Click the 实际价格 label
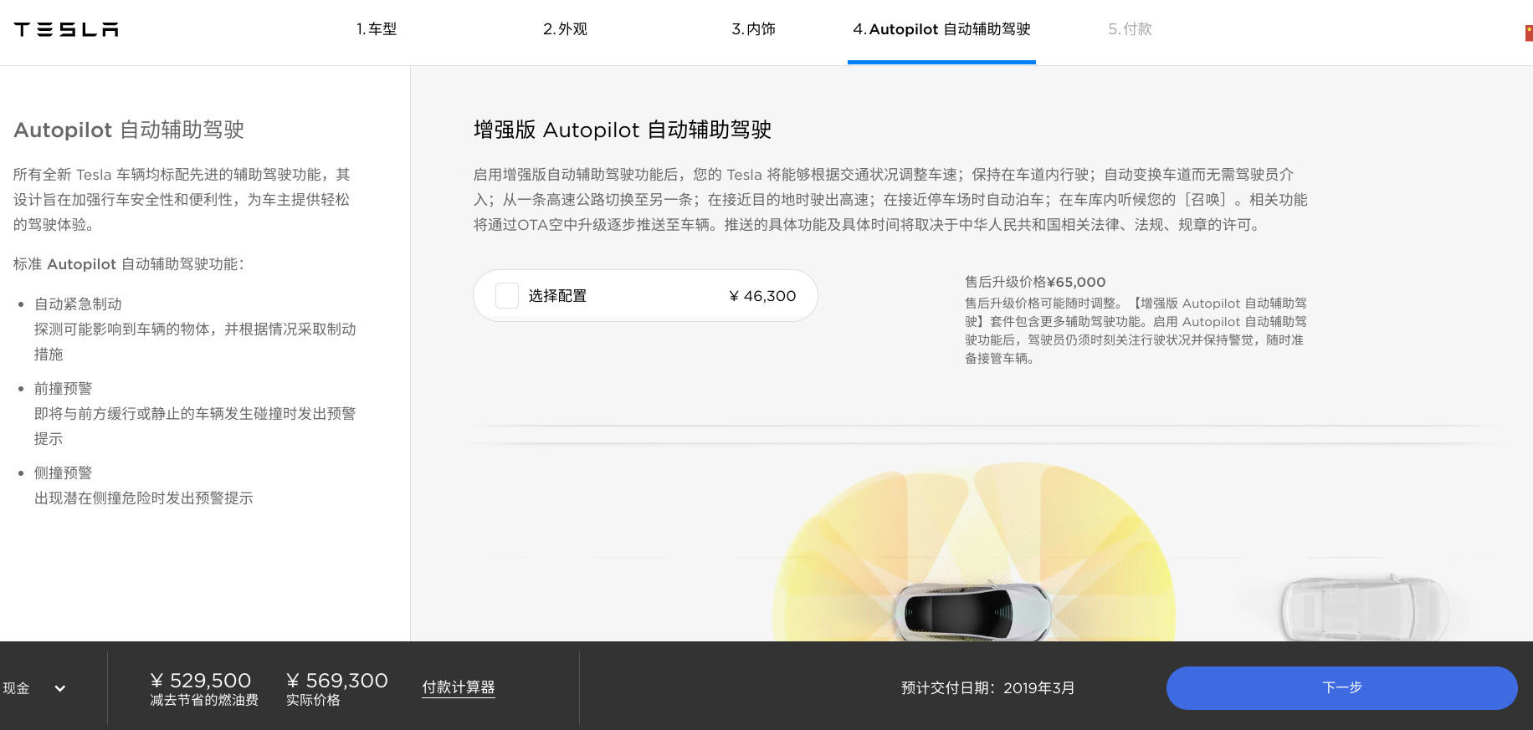The height and width of the screenshot is (730, 1533). 313,701
